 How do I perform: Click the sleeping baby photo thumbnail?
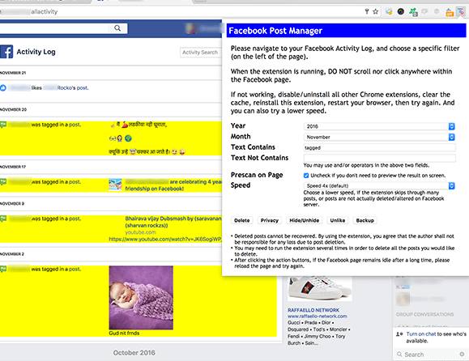pyautogui.click(x=141, y=298)
